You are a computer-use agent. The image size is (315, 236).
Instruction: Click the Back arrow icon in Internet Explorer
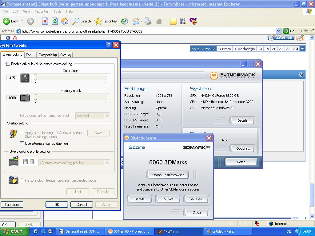point(6,21)
